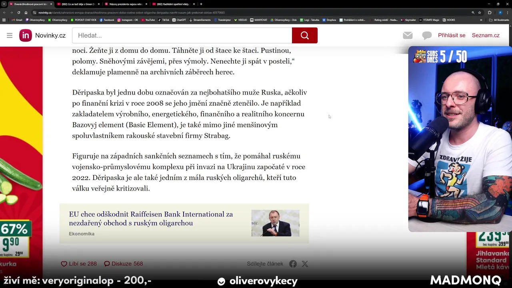This screenshot has height=288, width=512.
Task: Open Chrome three-dot menu
Action: 508,12
